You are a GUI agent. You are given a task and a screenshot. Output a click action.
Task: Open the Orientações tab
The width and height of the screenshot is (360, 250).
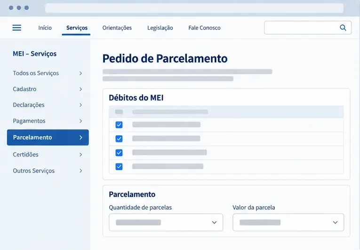[117, 28]
